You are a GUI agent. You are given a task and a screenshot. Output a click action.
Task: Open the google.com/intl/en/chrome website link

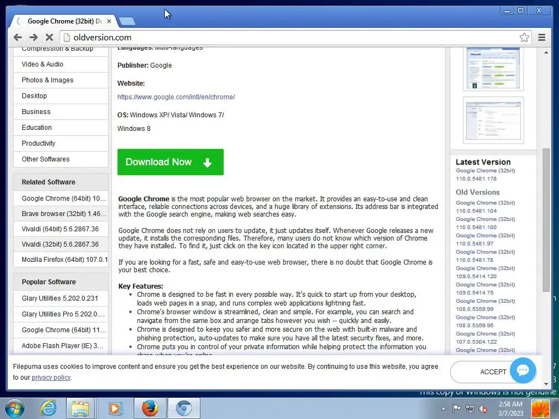[176, 97]
